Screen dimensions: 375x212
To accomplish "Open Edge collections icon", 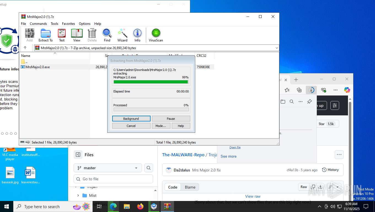I will pyautogui.click(x=299, y=90).
